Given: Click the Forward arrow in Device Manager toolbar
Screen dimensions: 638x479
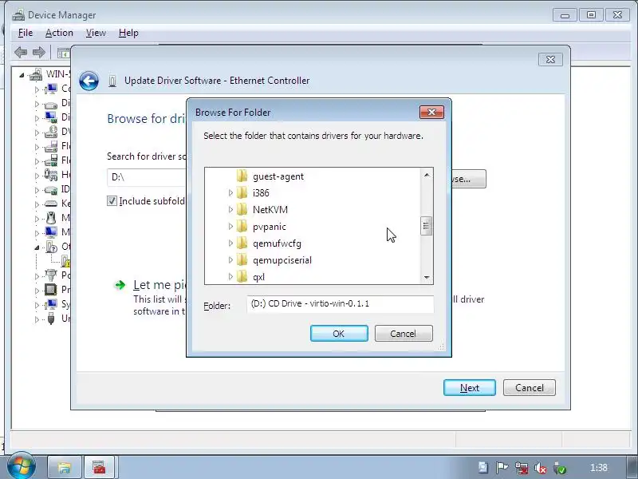Looking at the screenshot, I should (39, 52).
